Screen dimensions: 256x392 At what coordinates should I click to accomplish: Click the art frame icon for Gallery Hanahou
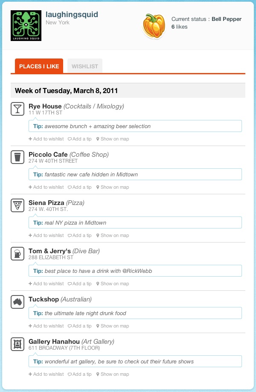[17, 344]
